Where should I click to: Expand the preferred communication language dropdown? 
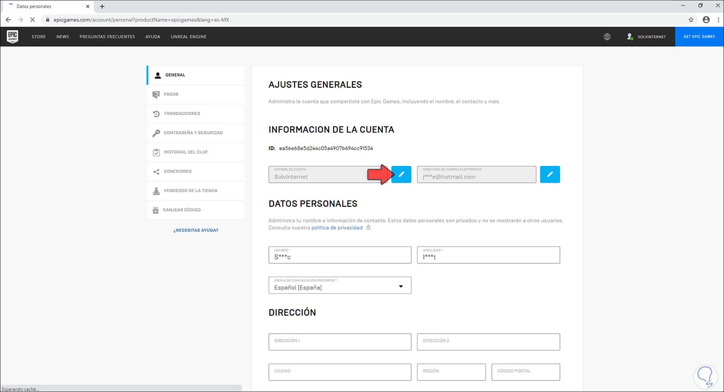[340, 285]
